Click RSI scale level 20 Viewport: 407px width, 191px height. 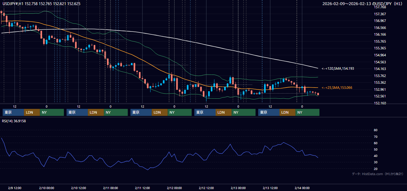[375, 169]
